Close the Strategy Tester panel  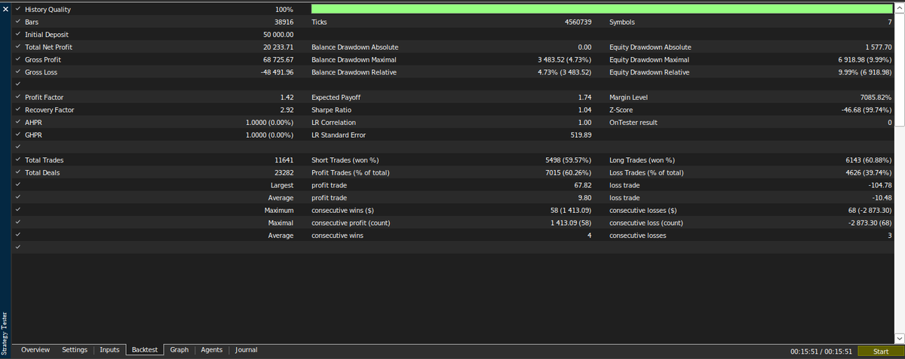point(5,9)
